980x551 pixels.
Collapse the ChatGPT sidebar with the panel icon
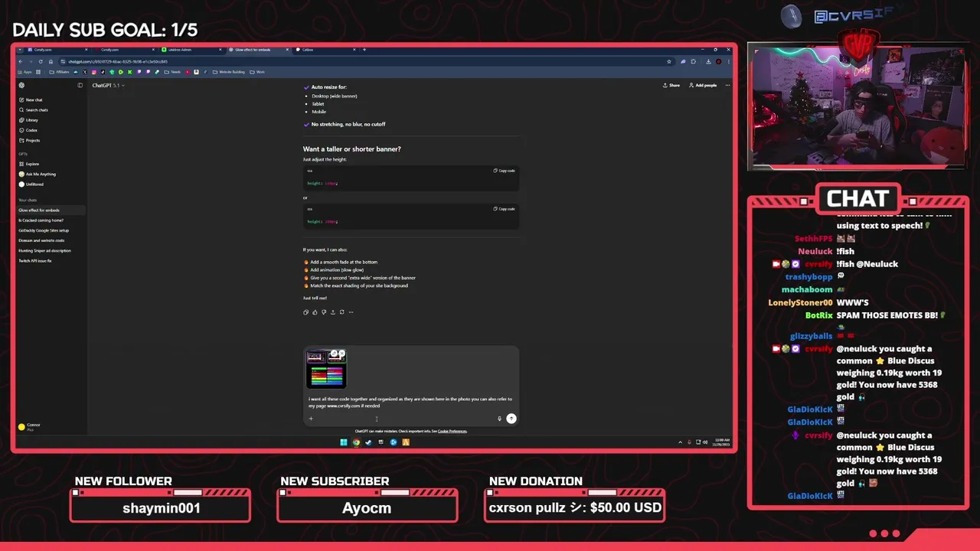tap(80, 85)
